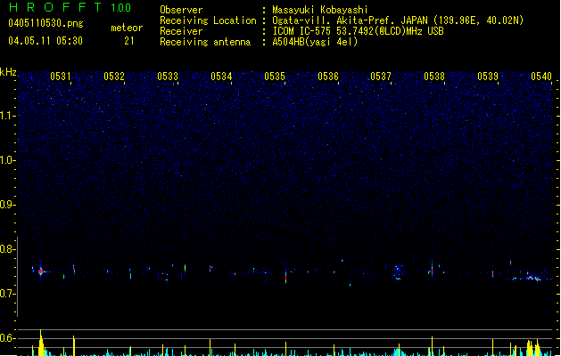Click the 0536 time marker
This screenshot has height=356, width=561.
tap(327, 77)
